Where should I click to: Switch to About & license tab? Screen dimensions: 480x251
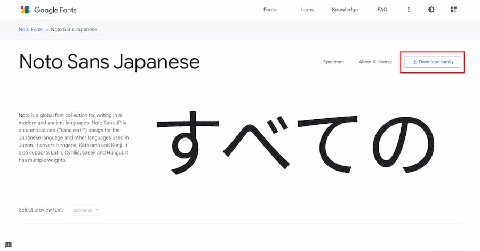click(375, 62)
